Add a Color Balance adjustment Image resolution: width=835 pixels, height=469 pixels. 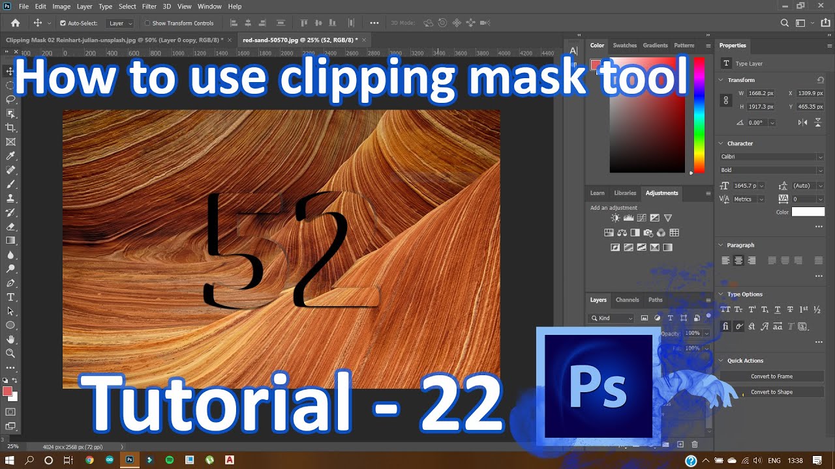(622, 233)
